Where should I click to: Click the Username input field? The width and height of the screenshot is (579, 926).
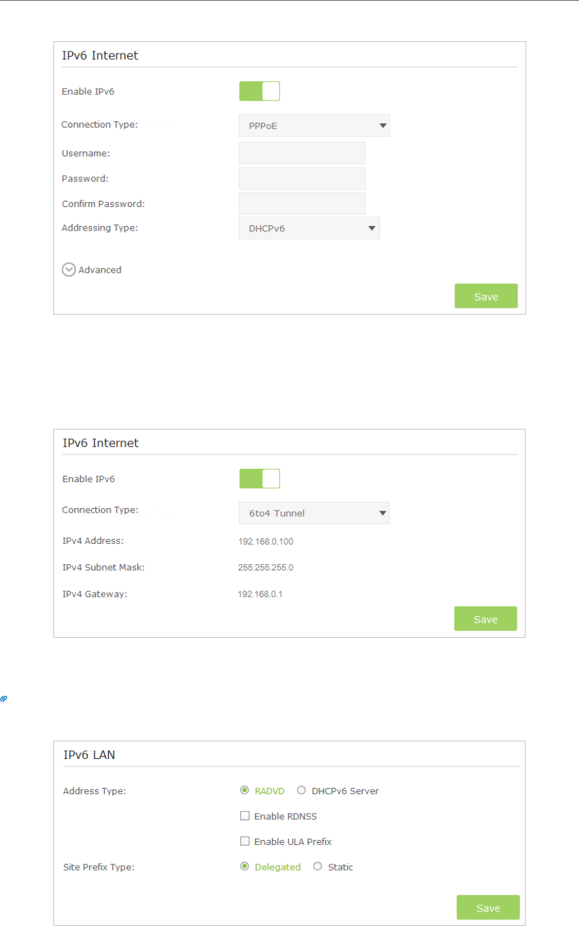click(302, 153)
